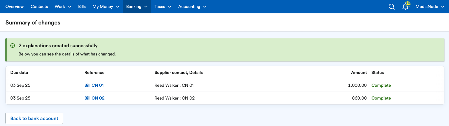The width and height of the screenshot is (449, 126).
Task: Open the Bill CN 01 link
Action: pyautogui.click(x=94, y=85)
